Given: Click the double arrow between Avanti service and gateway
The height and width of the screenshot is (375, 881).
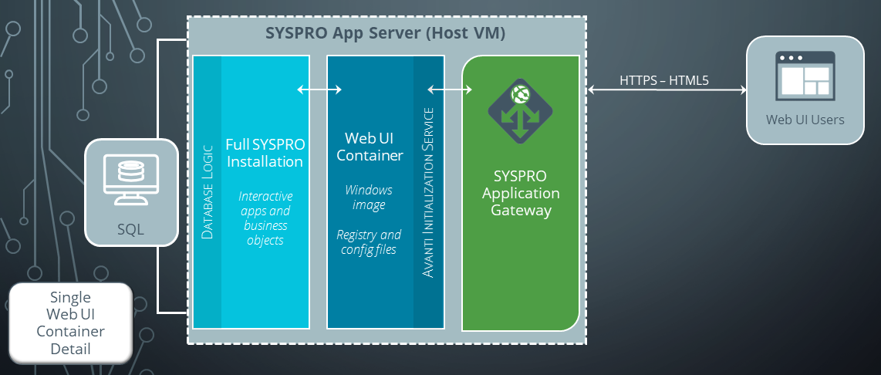Looking at the screenshot, I should click(x=450, y=90).
